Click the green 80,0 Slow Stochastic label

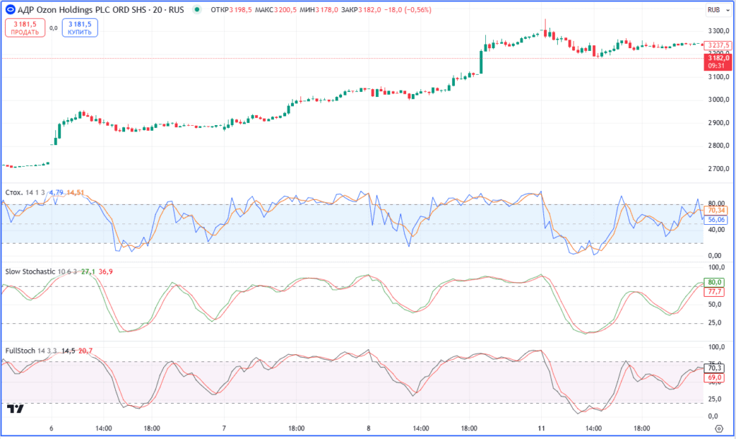point(714,282)
